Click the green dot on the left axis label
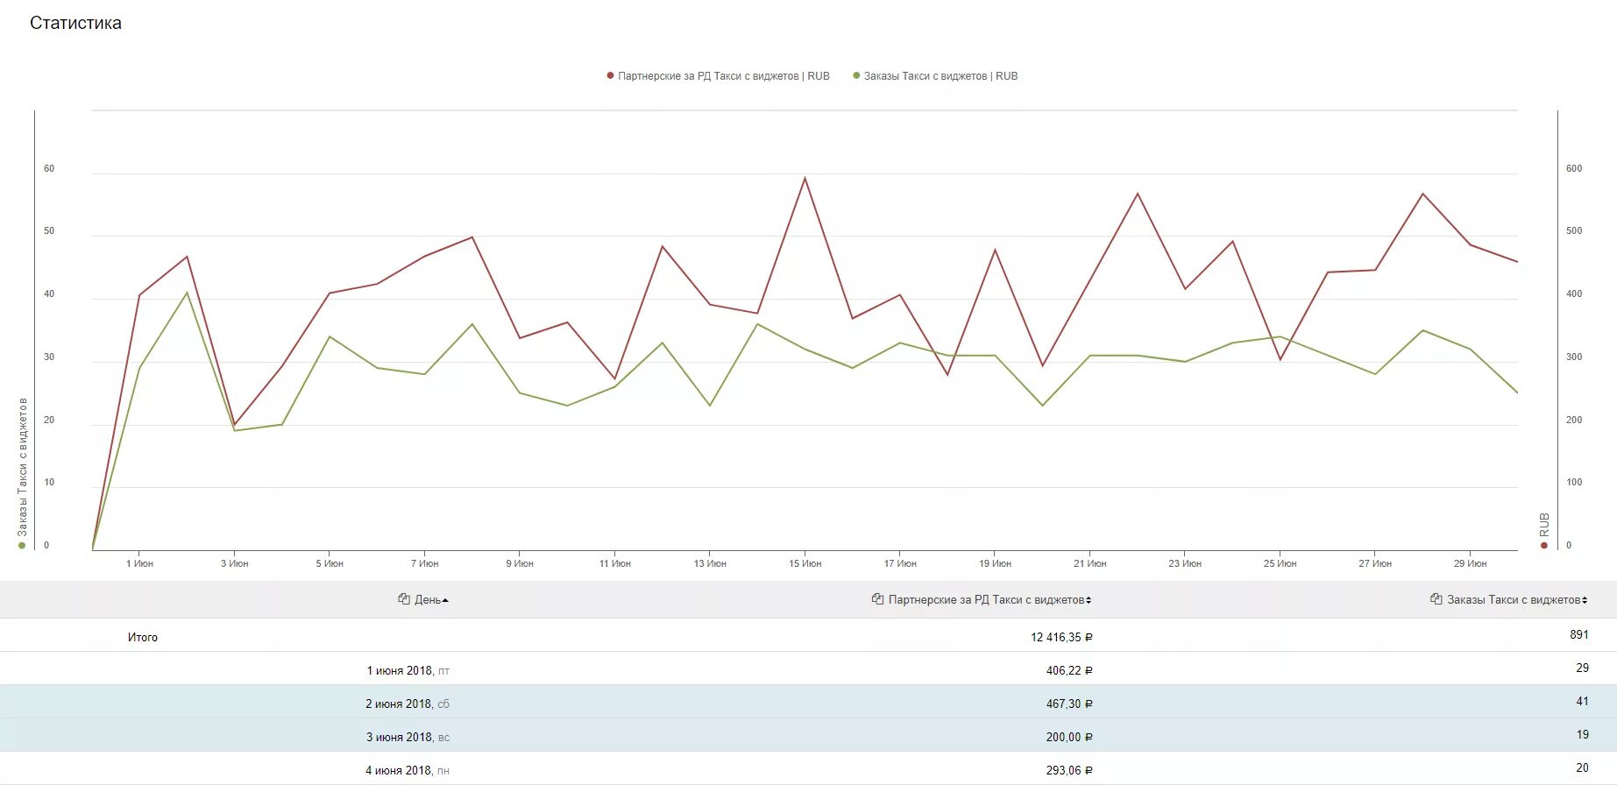 click(22, 546)
